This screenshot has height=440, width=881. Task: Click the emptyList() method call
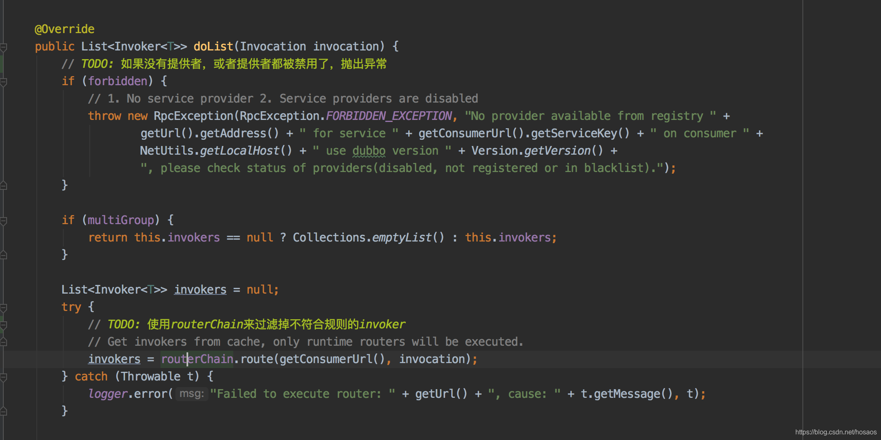[408, 237]
